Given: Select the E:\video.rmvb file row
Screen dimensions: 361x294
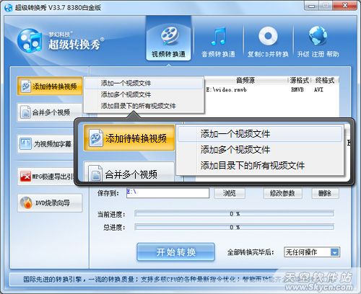Looking at the screenshot, I should [272, 90].
